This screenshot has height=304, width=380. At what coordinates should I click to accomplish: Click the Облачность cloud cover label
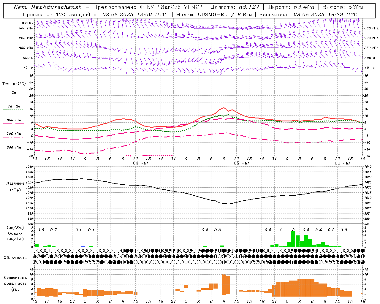pos(15,258)
